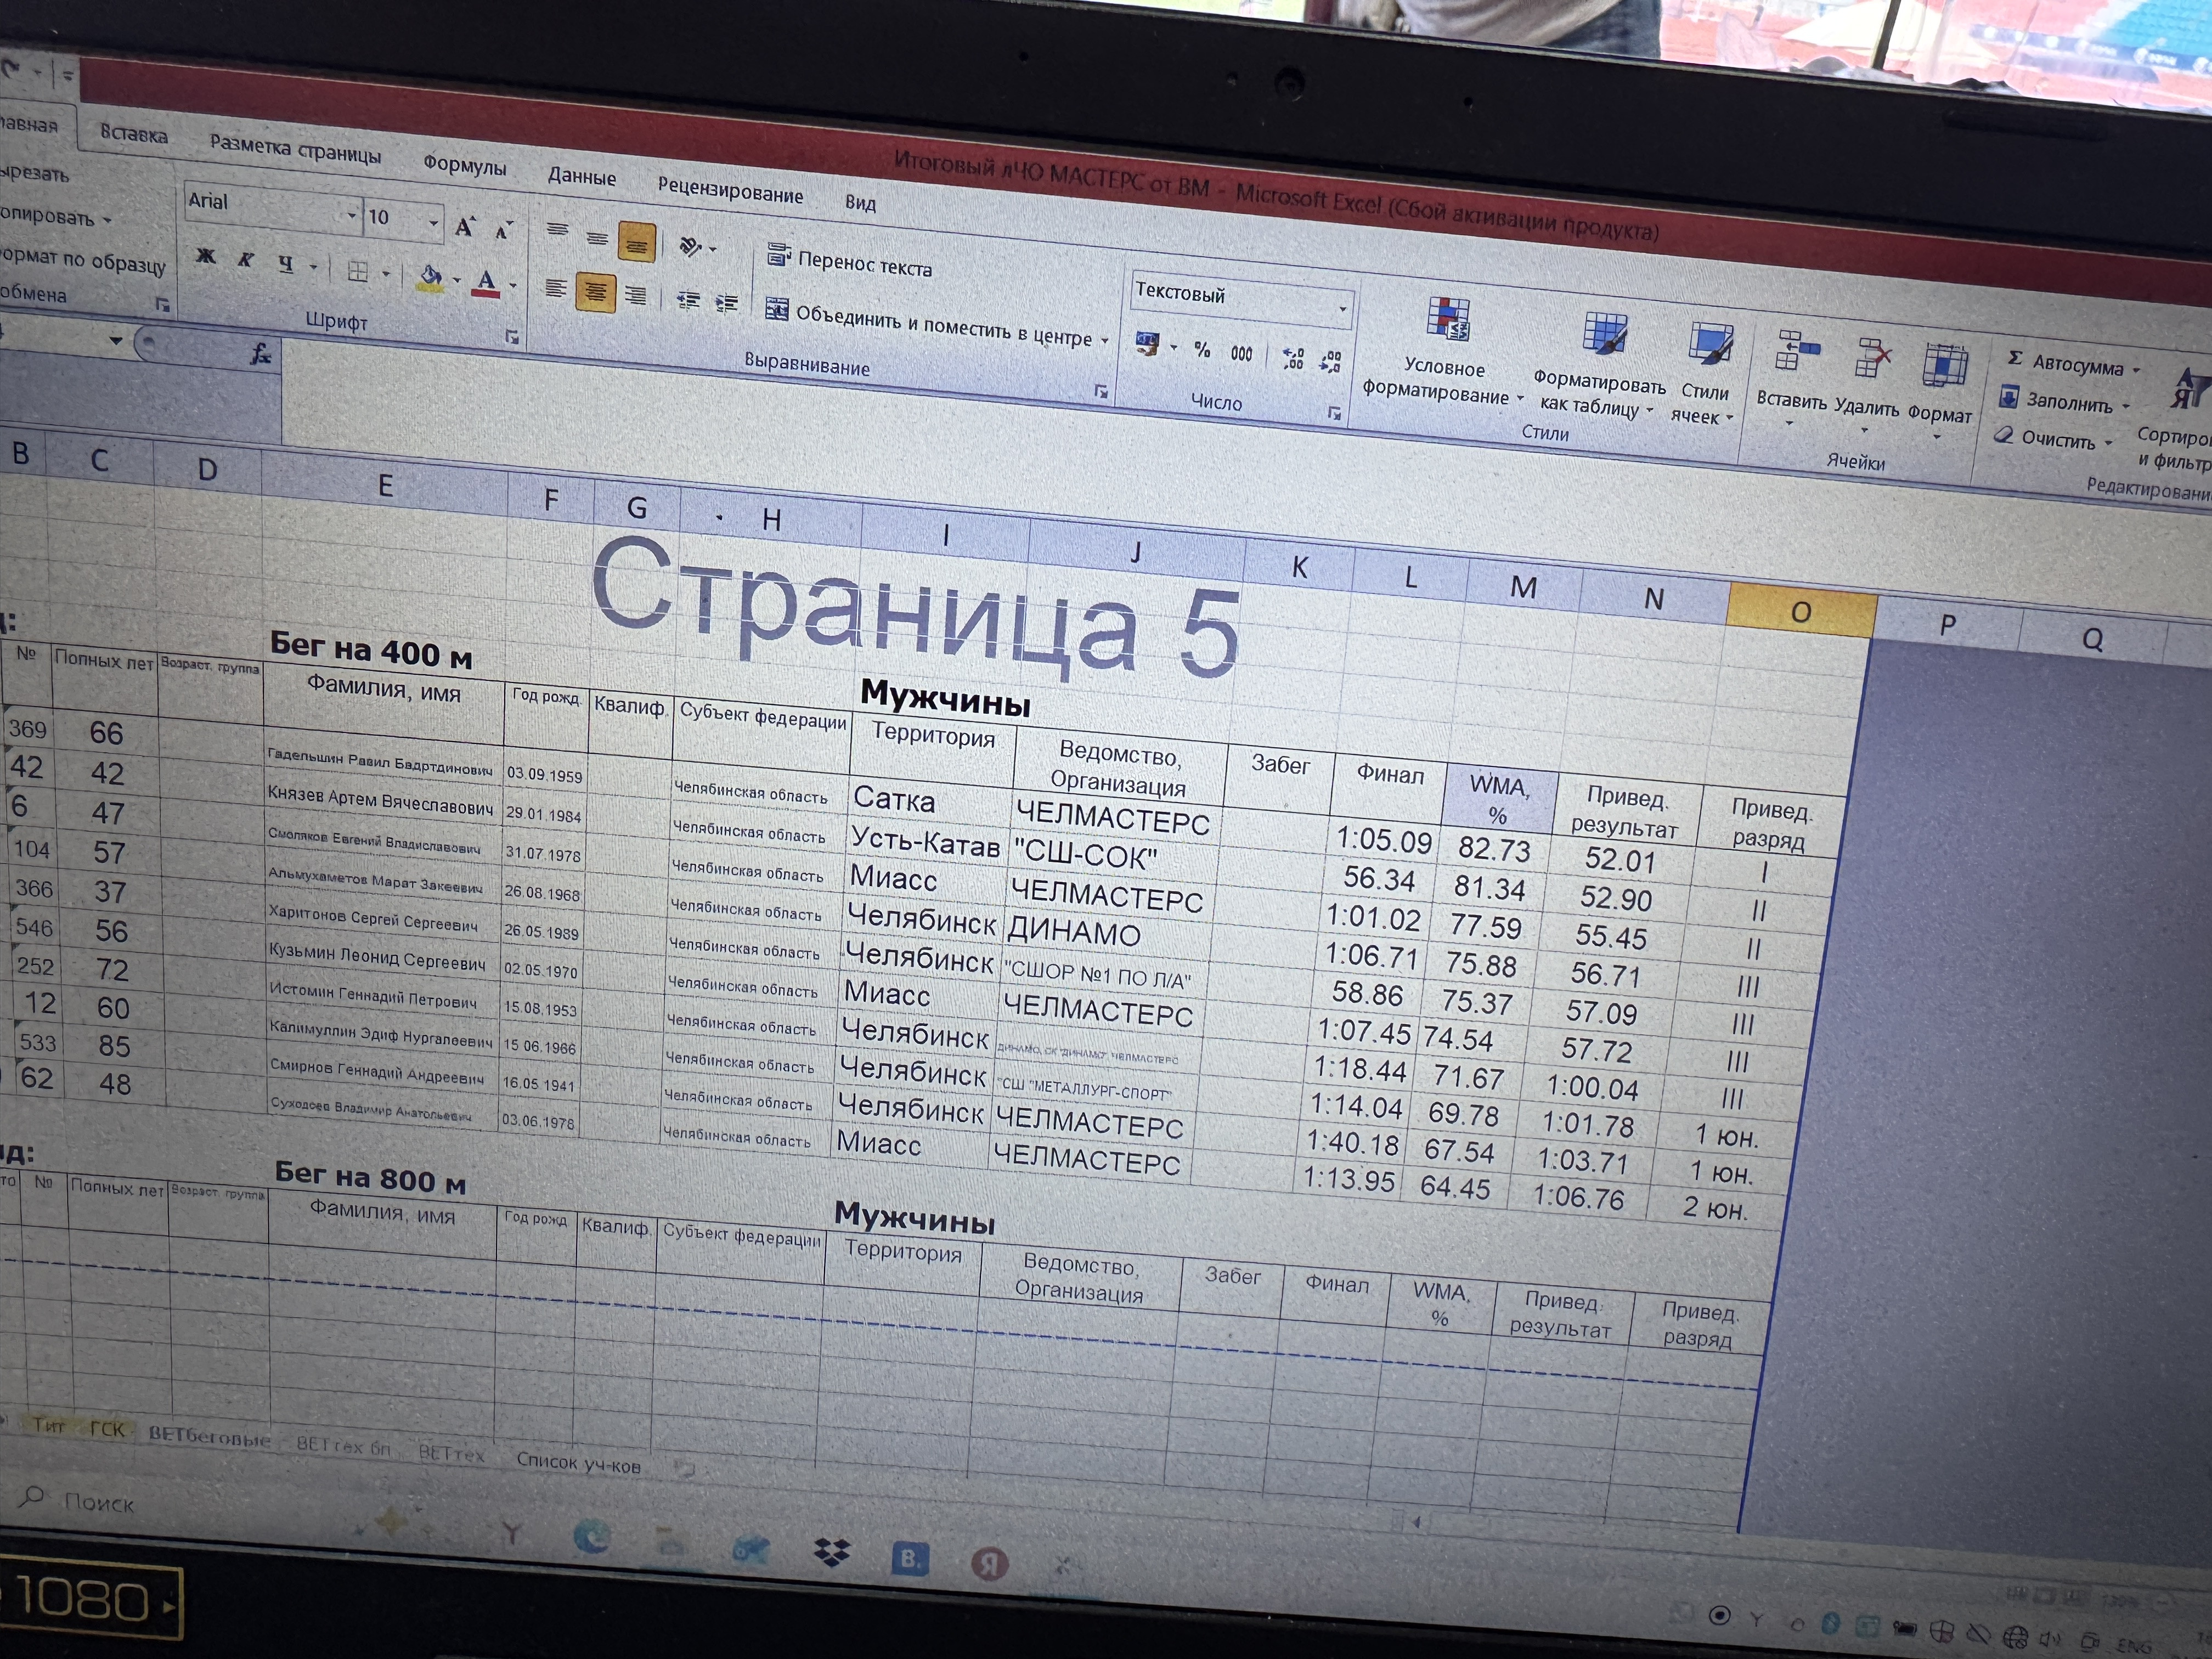Click the decrease indent icon
Viewport: 2212px width, 1659px height.
[688, 300]
